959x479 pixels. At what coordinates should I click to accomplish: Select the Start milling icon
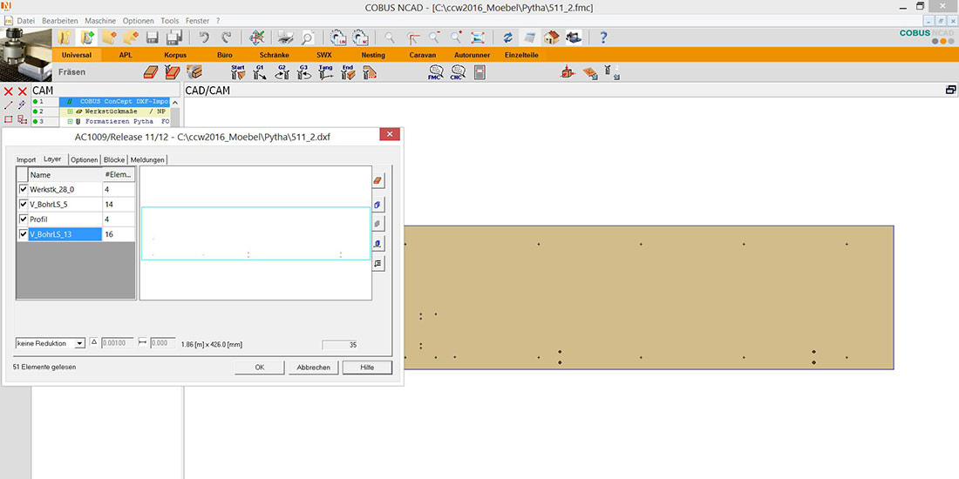238,72
